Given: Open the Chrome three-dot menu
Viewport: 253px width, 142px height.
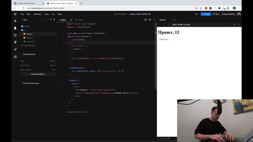Looking at the screenshot, I should pyautogui.click(x=238, y=8).
